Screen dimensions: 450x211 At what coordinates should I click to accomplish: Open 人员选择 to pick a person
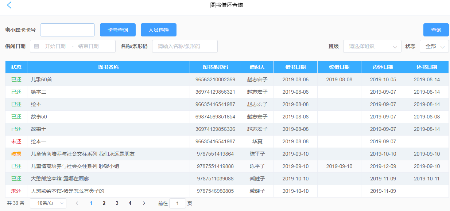click(159, 30)
